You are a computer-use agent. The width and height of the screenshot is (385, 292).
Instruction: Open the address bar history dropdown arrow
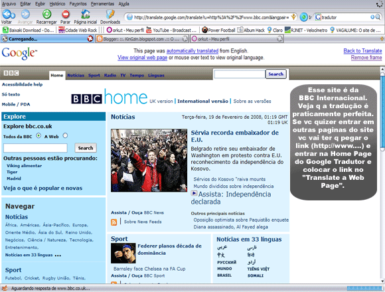click(x=293, y=17)
